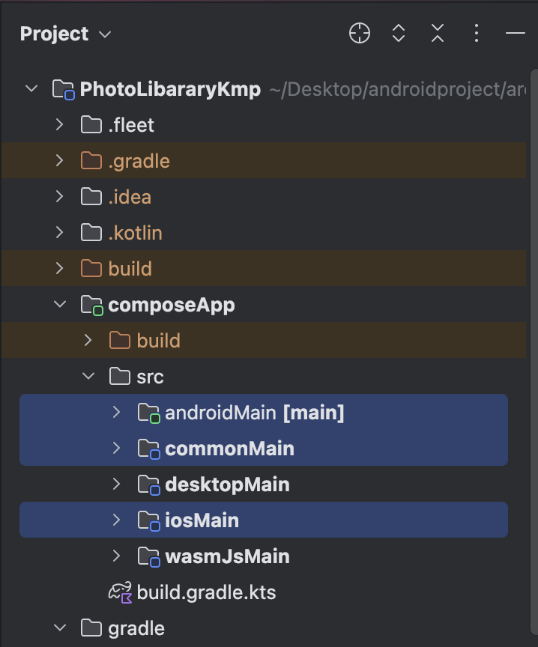Viewport: 538px width, 647px height.
Task: Expand the androidMain folder
Action: point(116,412)
